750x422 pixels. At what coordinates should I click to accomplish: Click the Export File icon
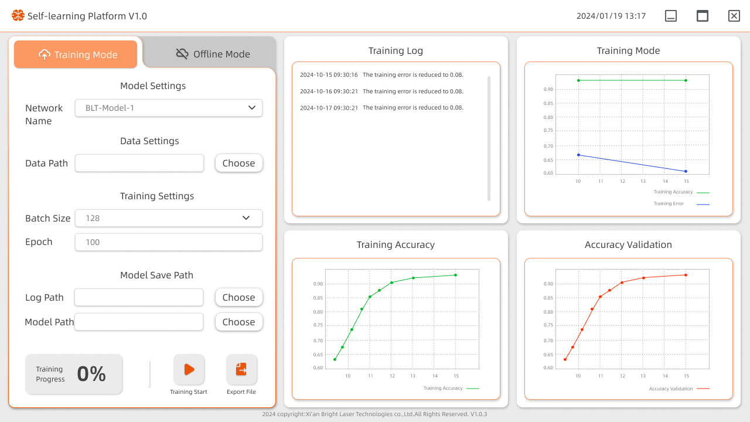tap(241, 370)
